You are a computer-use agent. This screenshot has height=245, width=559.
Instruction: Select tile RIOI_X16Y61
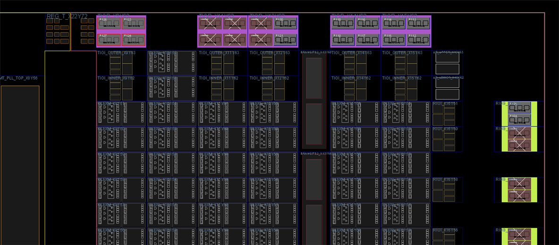point(447,114)
